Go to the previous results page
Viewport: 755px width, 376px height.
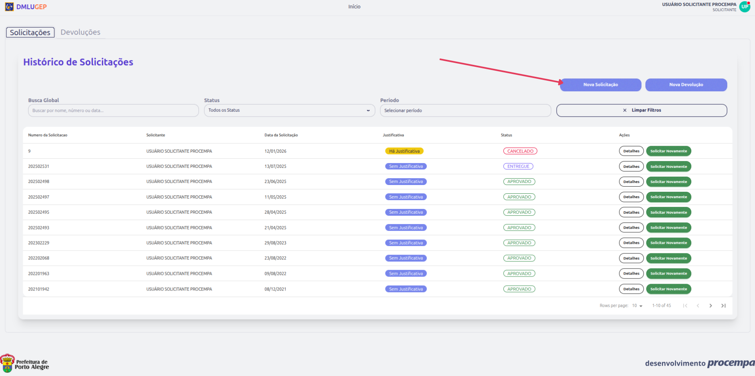(698, 306)
